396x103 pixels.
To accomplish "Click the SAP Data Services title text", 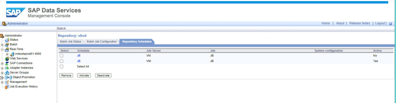I will click(x=54, y=10).
